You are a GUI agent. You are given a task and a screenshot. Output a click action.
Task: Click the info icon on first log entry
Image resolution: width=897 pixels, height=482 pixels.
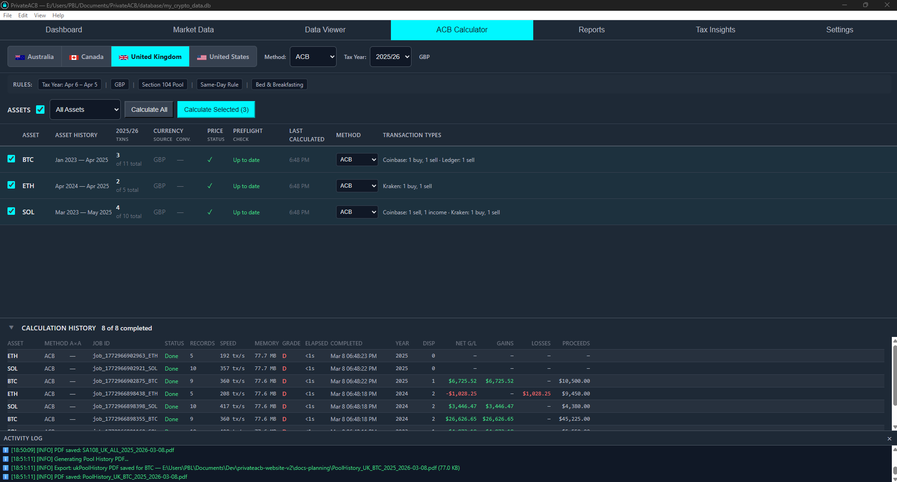(x=6, y=450)
